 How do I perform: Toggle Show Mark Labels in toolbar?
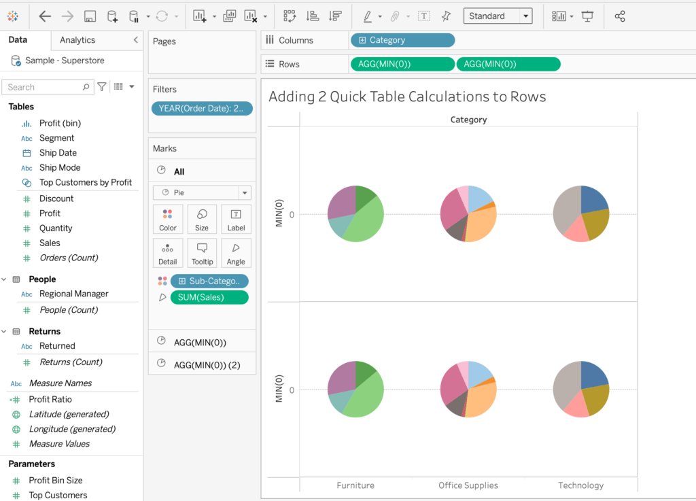[x=423, y=16]
